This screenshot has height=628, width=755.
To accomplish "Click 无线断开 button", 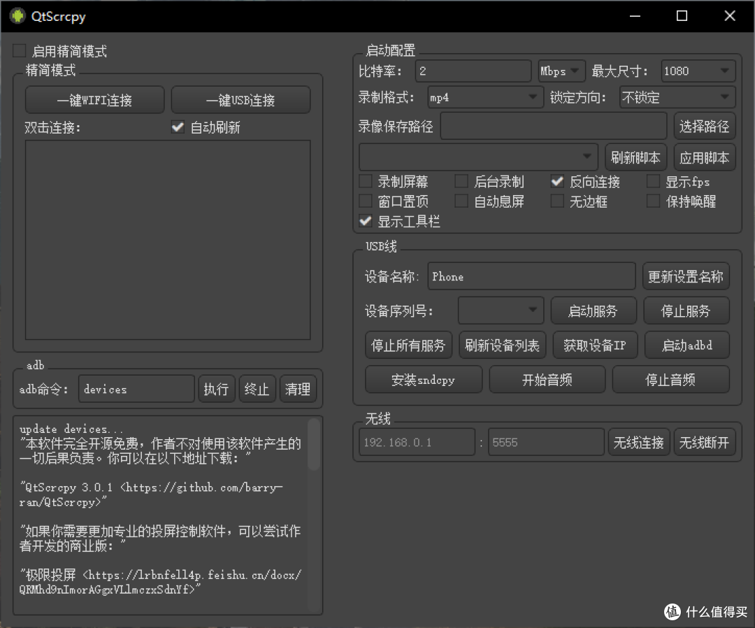I will coord(705,442).
